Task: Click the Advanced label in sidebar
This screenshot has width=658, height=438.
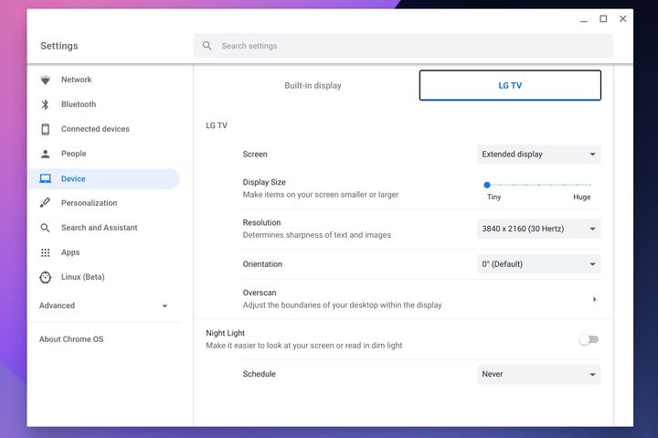Action: pyautogui.click(x=57, y=305)
